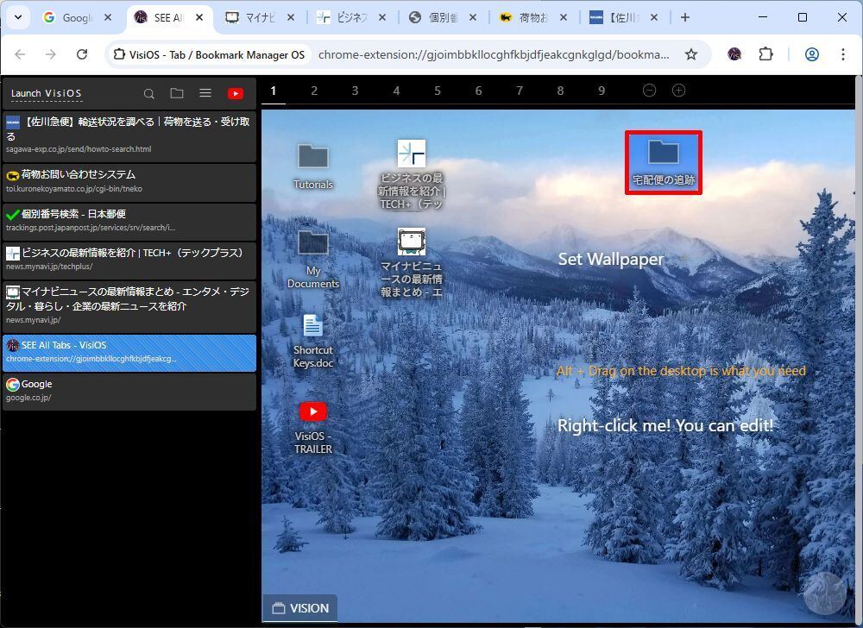The height and width of the screenshot is (628, 863).
Task: Click the search magnifier icon in VisiOS sidebar
Action: pos(148,93)
